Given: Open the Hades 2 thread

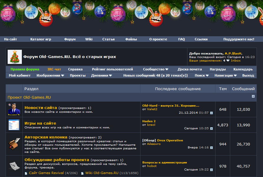Looking at the screenshot, I should pos(149,121).
